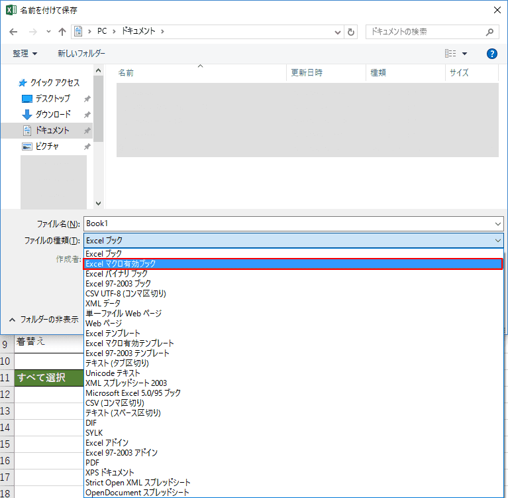Unpin デスクトップ via its pin icon
Screen dimensions: 508x498
[87, 99]
